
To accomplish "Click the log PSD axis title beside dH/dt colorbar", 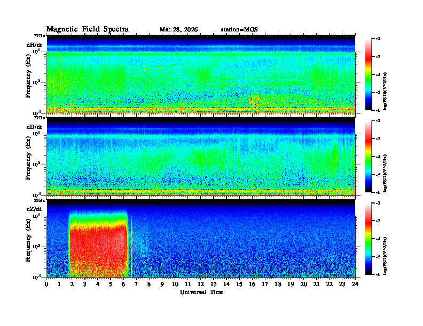I will coord(386,92).
